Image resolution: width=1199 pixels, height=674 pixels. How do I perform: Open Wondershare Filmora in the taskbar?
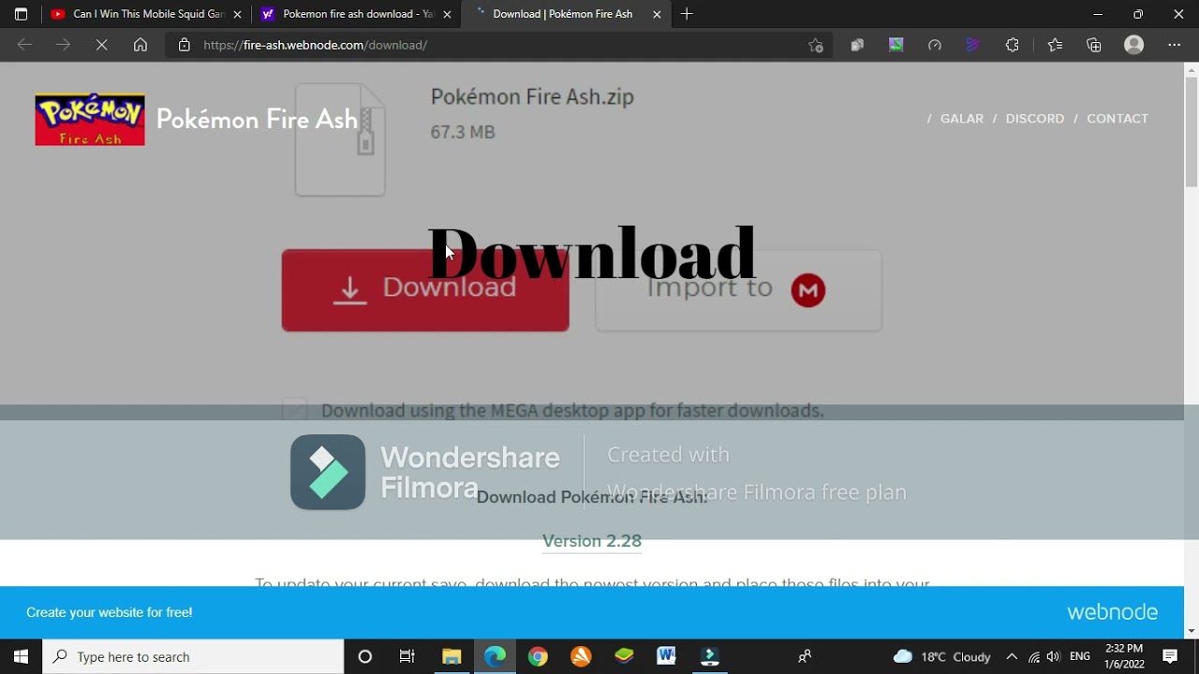(710, 656)
